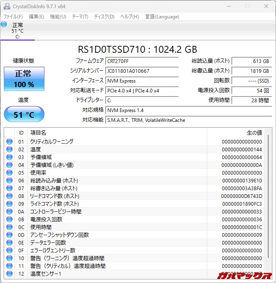Viewport: 276px width, 283px height.
Task: Click the 項目名 column header
Action: click(38, 133)
